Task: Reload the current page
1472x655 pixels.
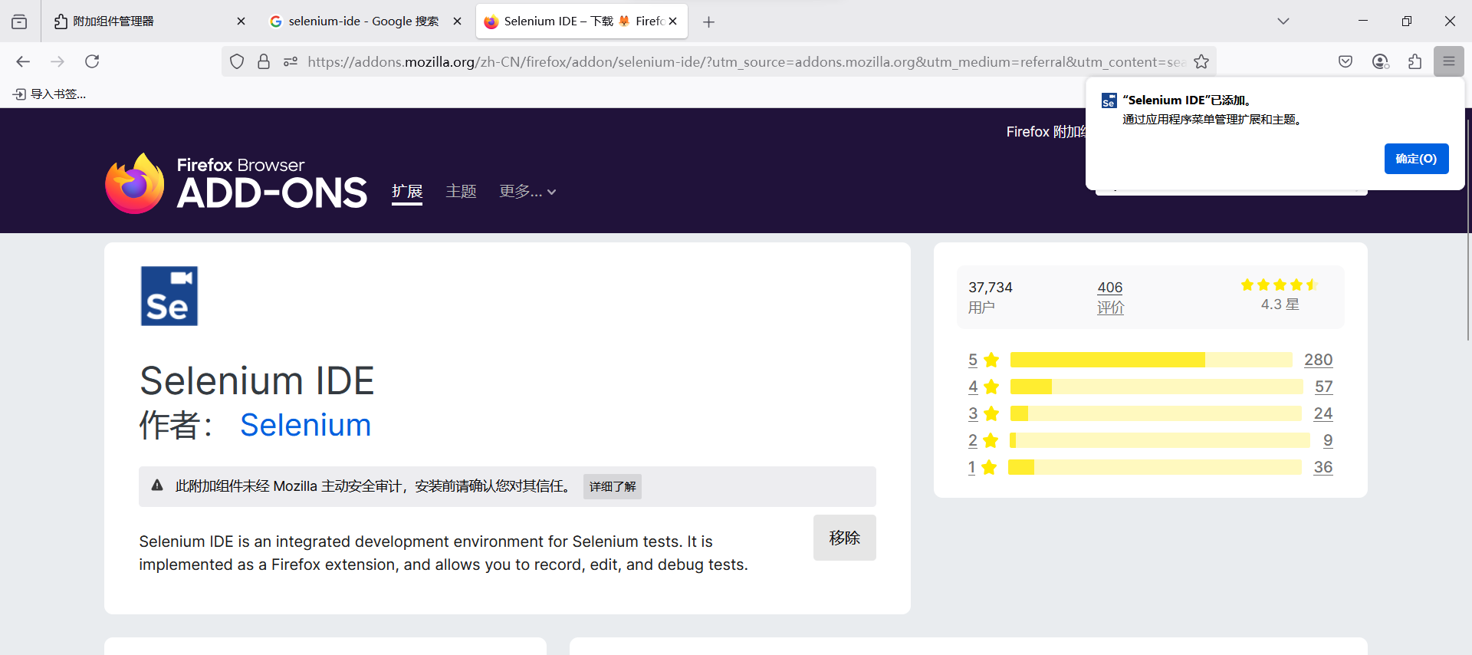Action: 92,61
